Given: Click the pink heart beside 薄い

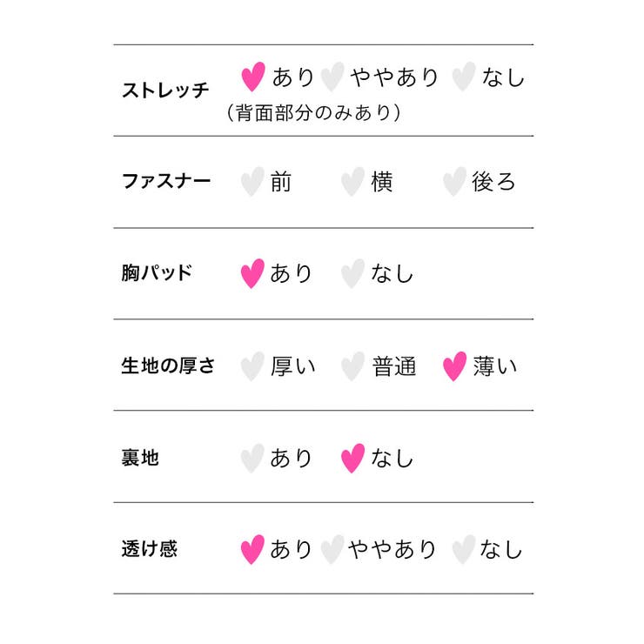Looking at the screenshot, I should (x=454, y=366).
